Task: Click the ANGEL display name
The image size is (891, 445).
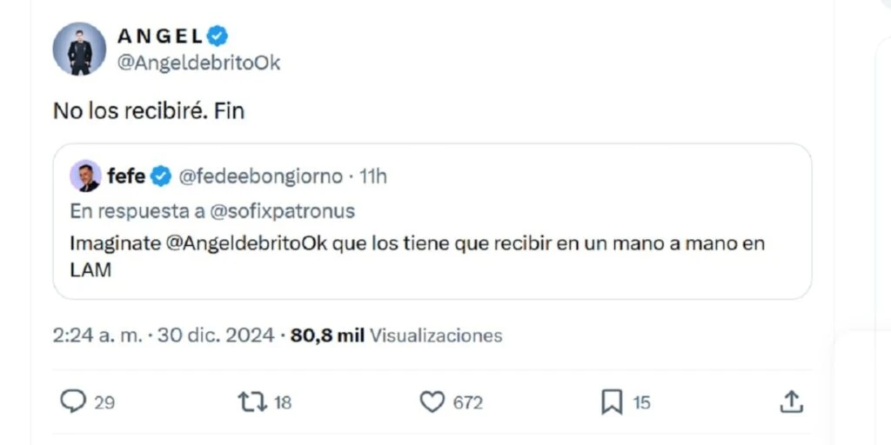Action: click(x=160, y=36)
